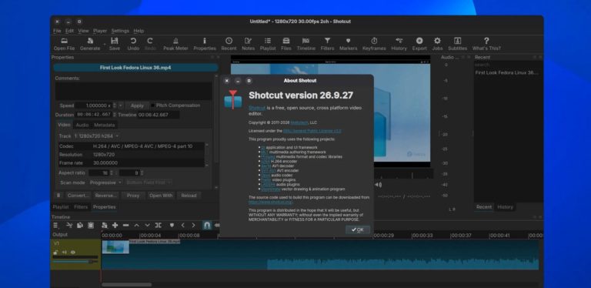The height and width of the screenshot is (288, 591).
Task: Switch to the Audio properties tab
Action: click(x=82, y=125)
